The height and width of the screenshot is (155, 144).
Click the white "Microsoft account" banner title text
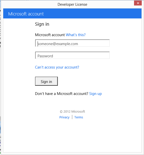click(x=26, y=14)
